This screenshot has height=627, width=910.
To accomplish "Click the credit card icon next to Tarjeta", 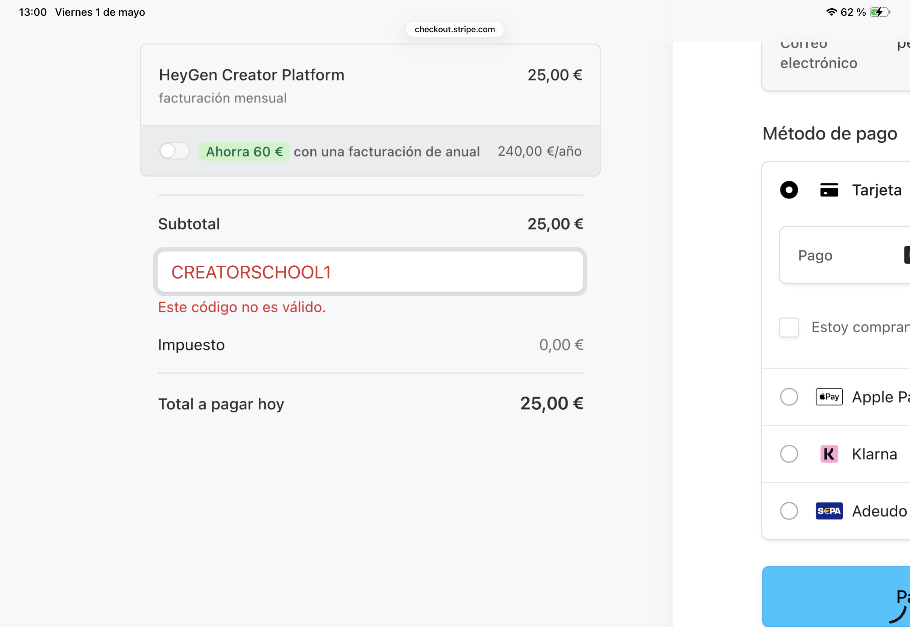I will pos(829,190).
